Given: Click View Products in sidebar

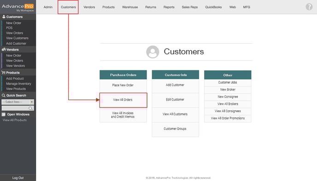Looking at the screenshot, I should (x=16, y=89).
